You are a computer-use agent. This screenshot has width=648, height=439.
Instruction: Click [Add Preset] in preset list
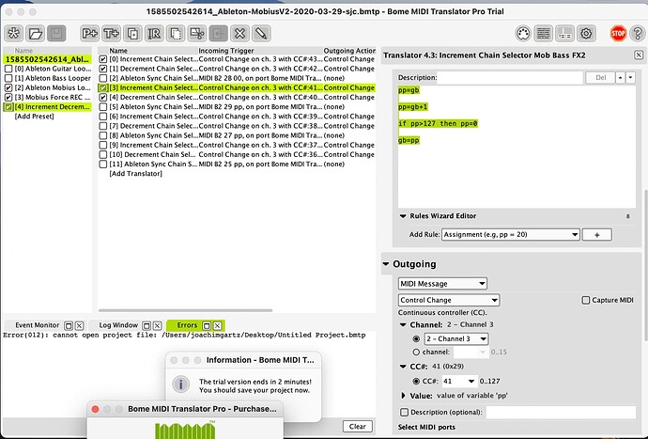35,117
